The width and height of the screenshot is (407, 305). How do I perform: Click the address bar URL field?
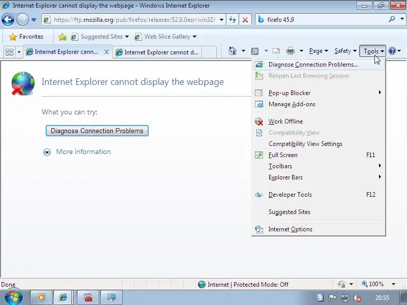(x=134, y=20)
